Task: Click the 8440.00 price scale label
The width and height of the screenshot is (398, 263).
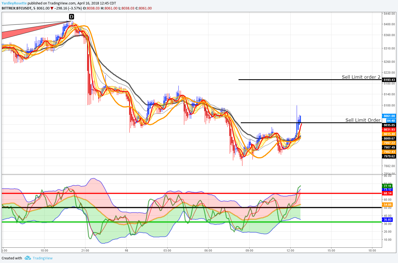Action: coord(389,14)
